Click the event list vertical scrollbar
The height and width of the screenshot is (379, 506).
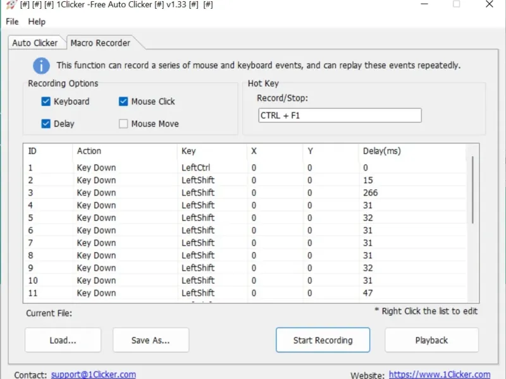click(x=472, y=190)
